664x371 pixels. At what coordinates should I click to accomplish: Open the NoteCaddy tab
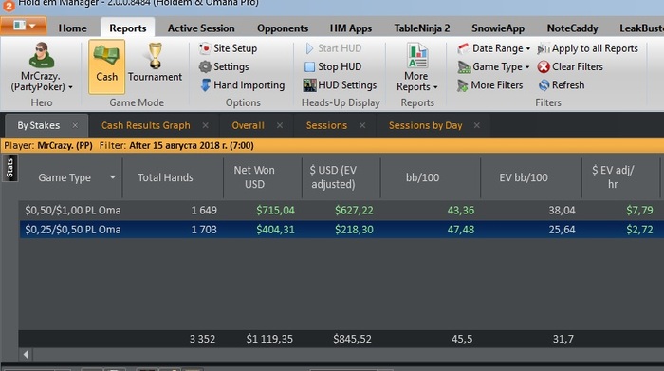click(x=572, y=28)
